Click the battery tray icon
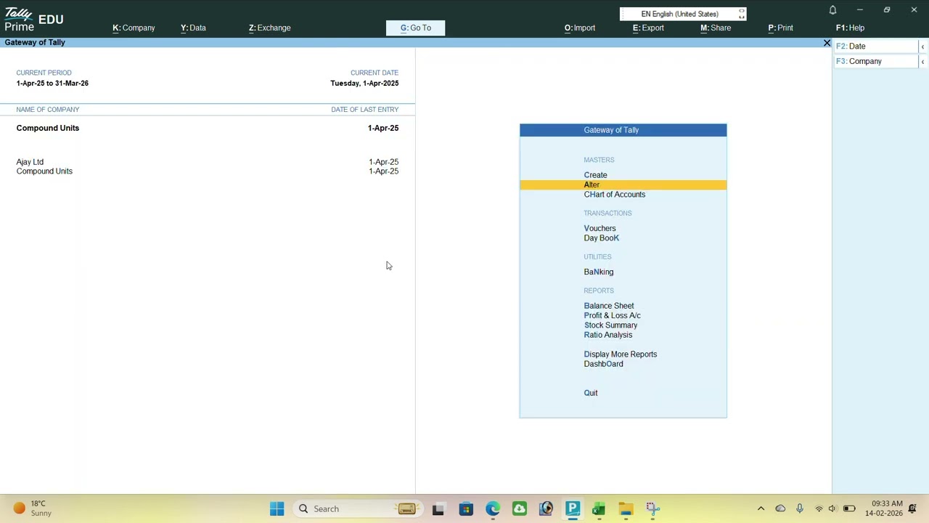929x523 pixels. 849,508
